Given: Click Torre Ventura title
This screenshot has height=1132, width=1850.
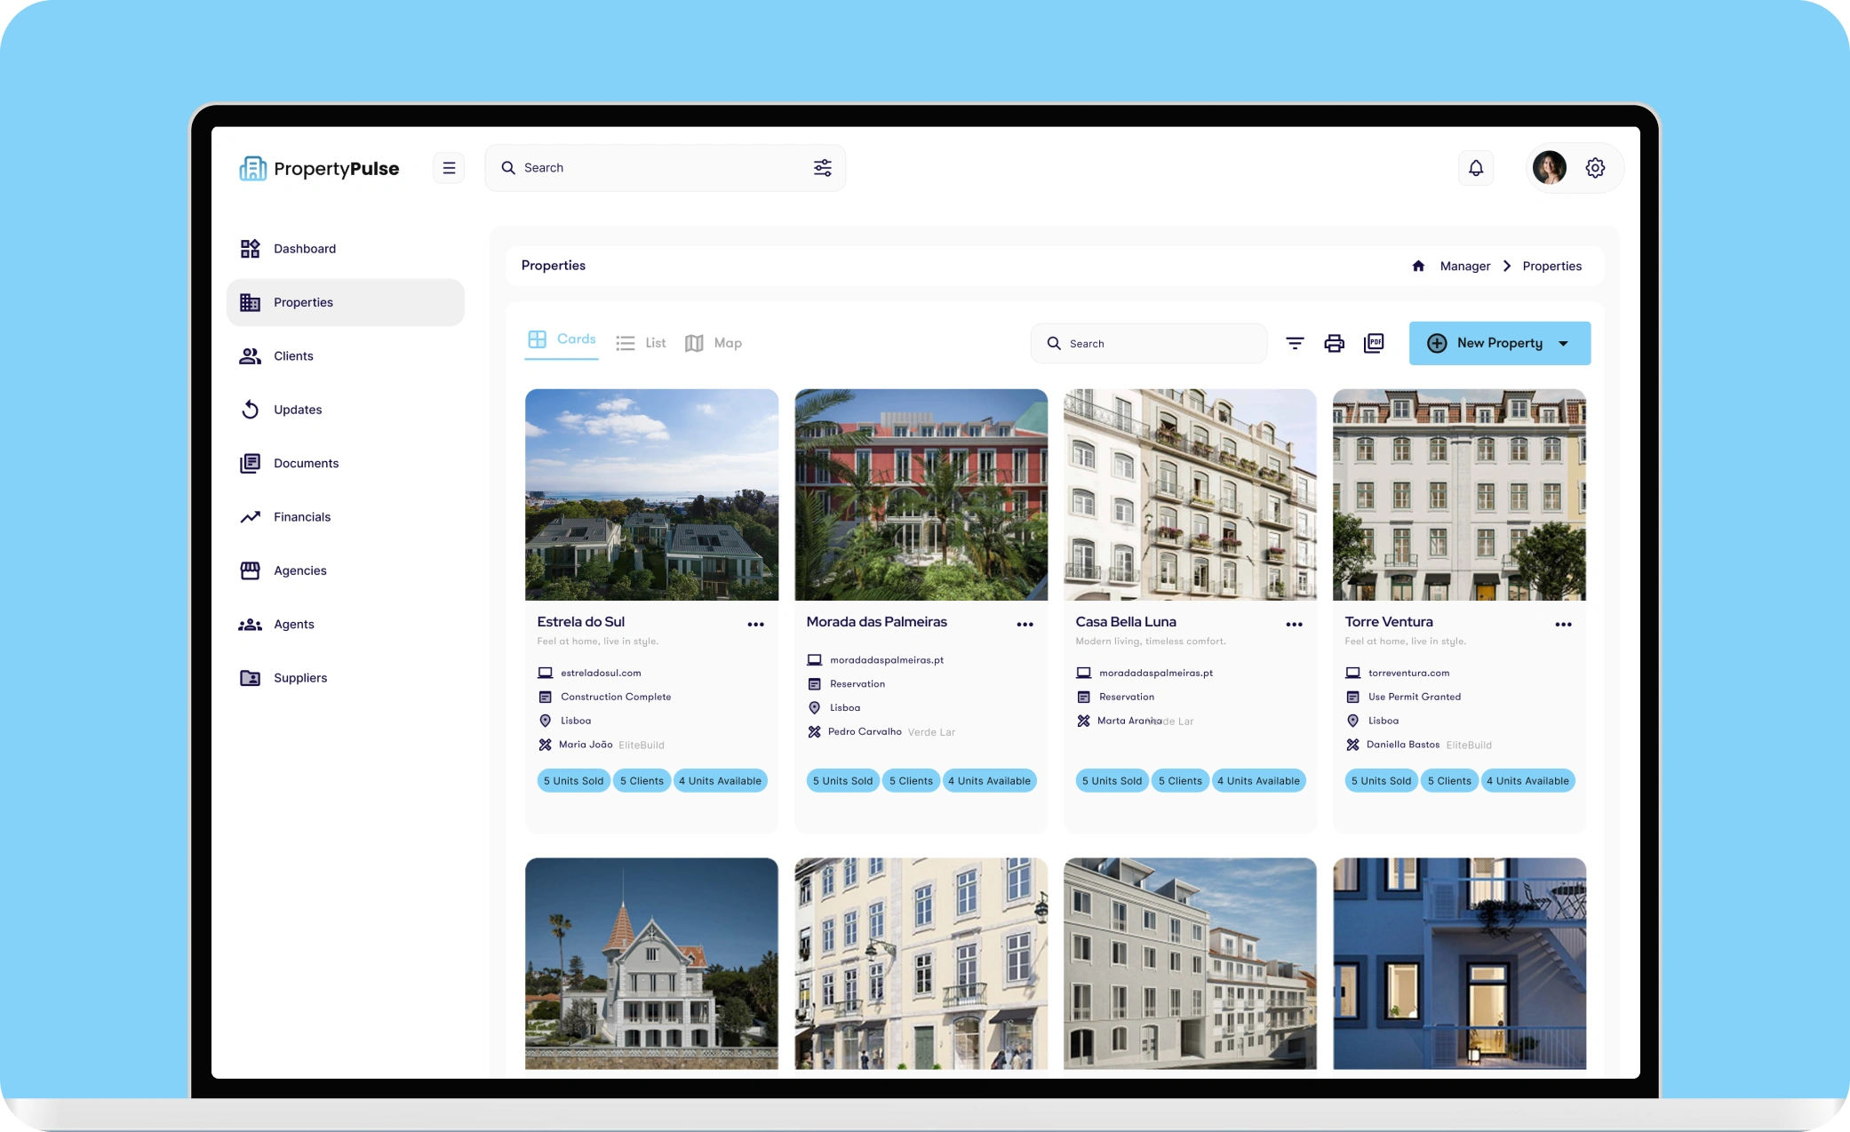Looking at the screenshot, I should point(1389,622).
